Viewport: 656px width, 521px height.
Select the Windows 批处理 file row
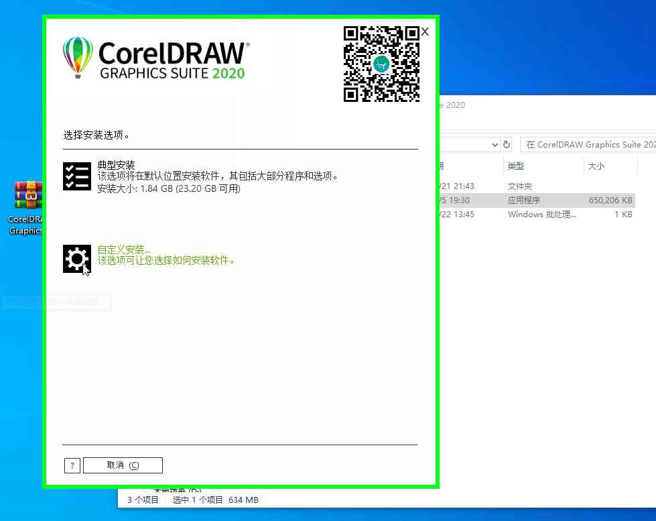click(536, 215)
